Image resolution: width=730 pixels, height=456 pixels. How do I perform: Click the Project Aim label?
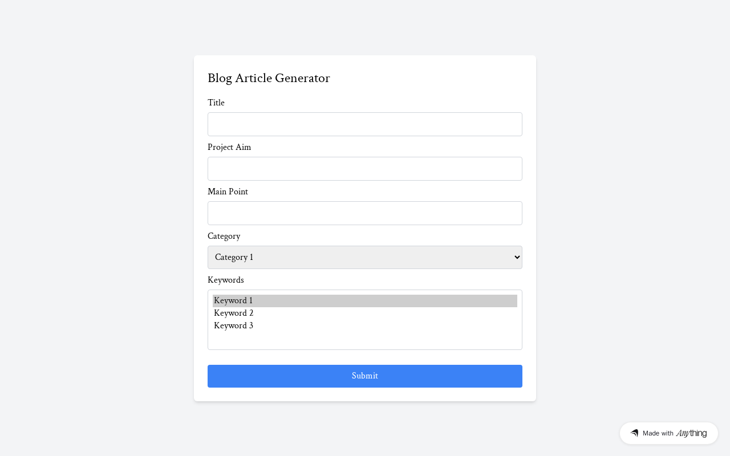[x=229, y=148]
